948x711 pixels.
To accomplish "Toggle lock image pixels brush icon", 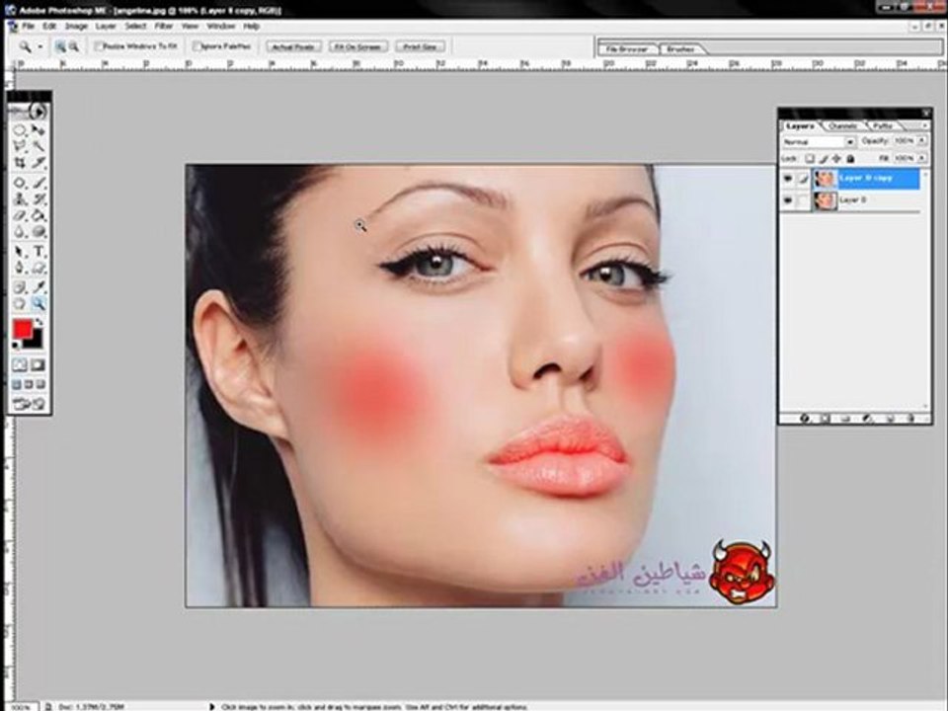I will click(x=824, y=159).
